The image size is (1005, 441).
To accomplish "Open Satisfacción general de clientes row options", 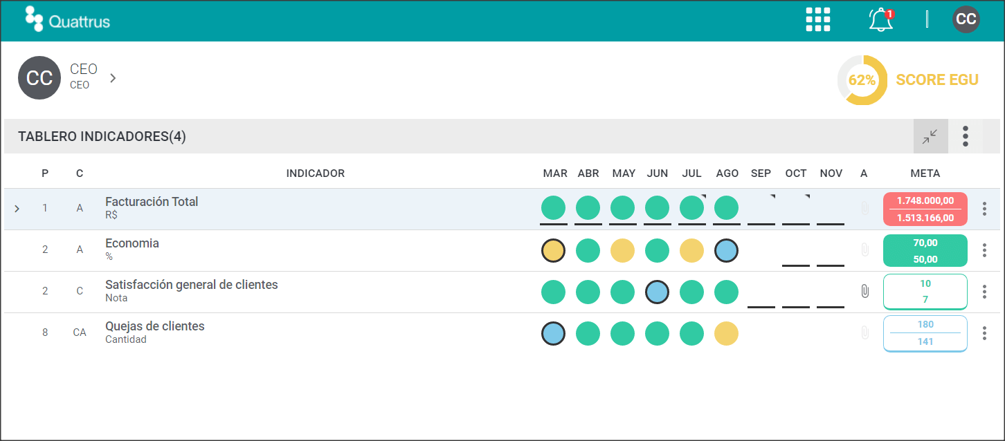I will [x=984, y=292].
